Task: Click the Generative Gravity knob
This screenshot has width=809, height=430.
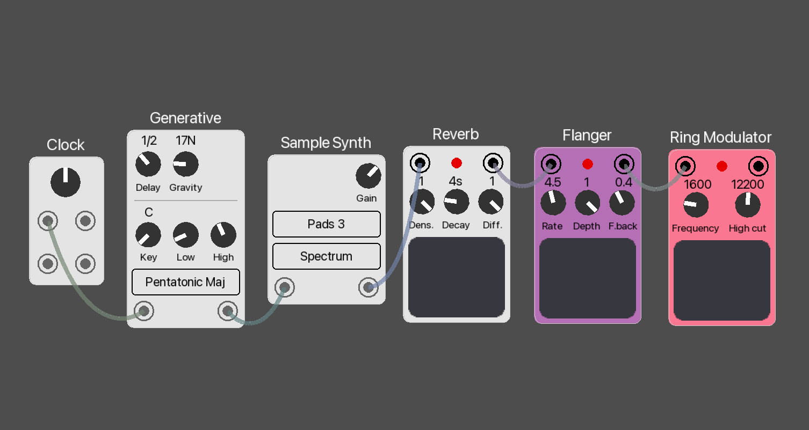Action: 185,164
